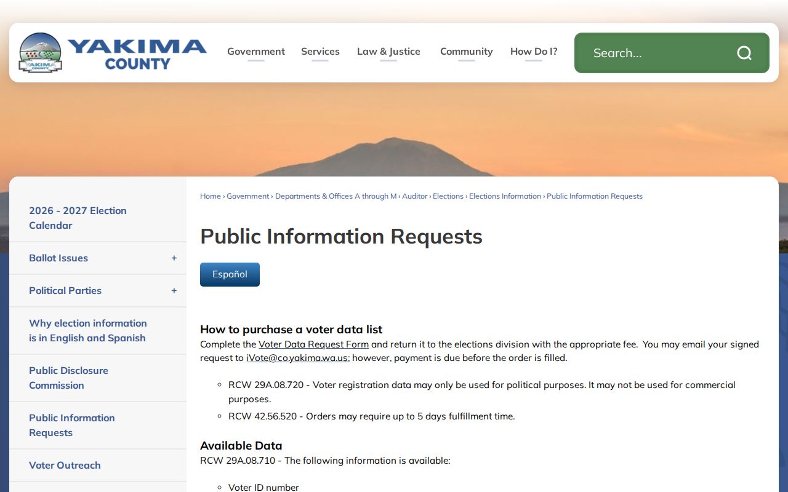Click the 'Available Data' heading
The width and height of the screenshot is (788, 492).
[x=241, y=446]
